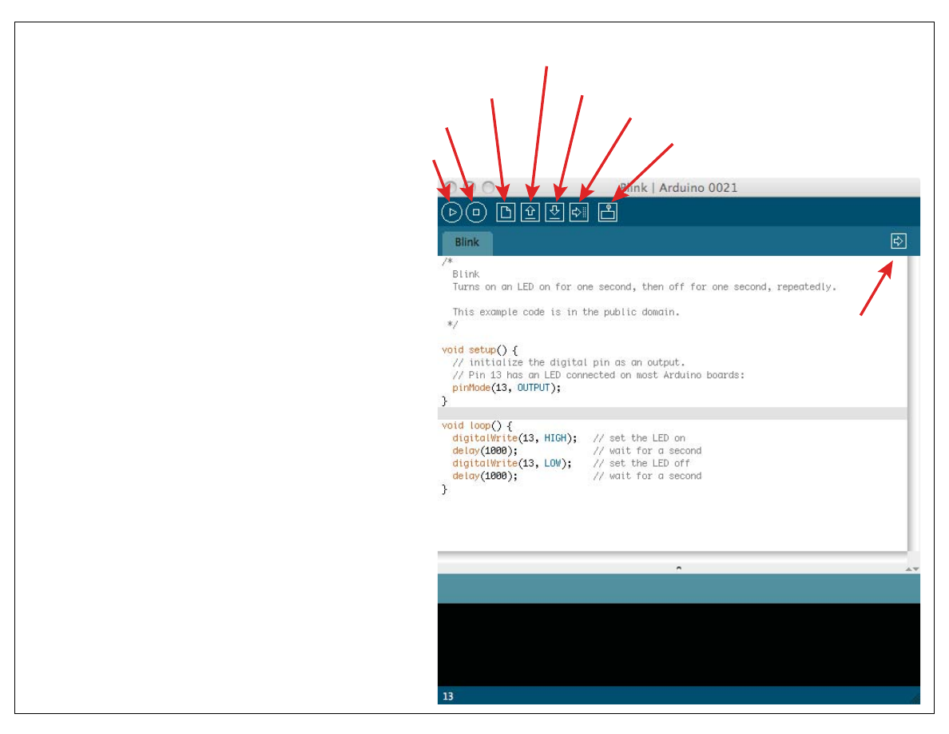Open the Serial Monitor

point(608,213)
